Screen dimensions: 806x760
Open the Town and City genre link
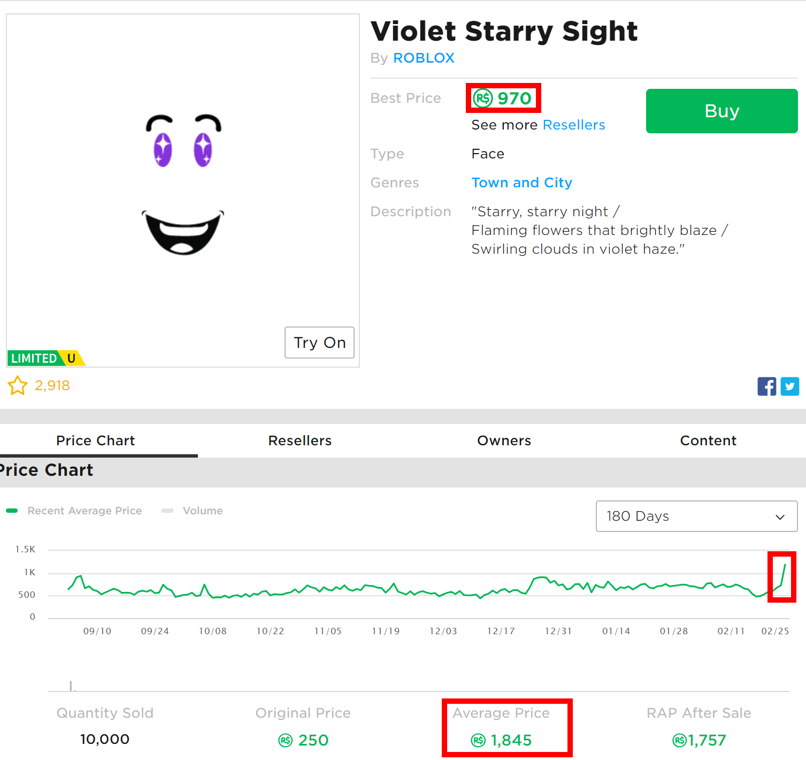[x=521, y=183]
